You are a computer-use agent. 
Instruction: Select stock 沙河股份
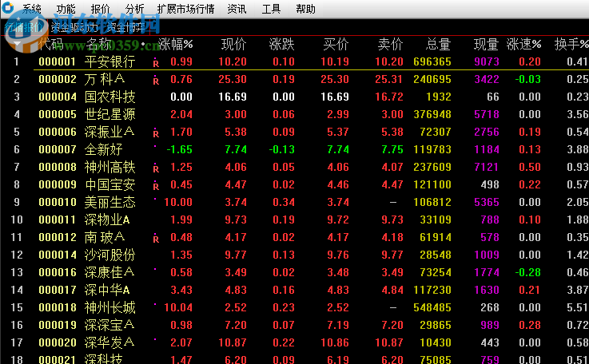coord(109,255)
